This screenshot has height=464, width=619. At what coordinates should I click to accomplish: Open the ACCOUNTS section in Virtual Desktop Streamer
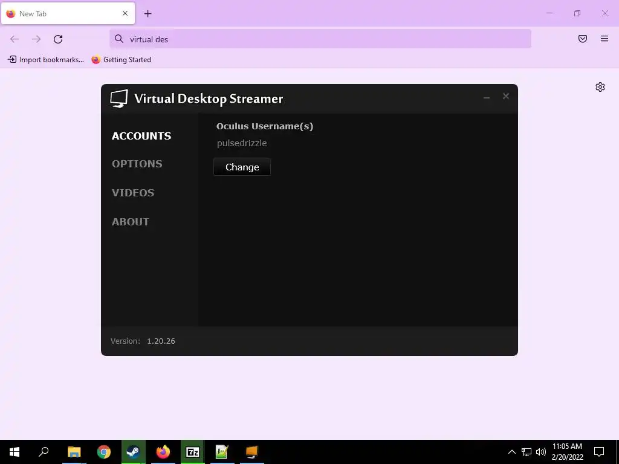coord(141,136)
